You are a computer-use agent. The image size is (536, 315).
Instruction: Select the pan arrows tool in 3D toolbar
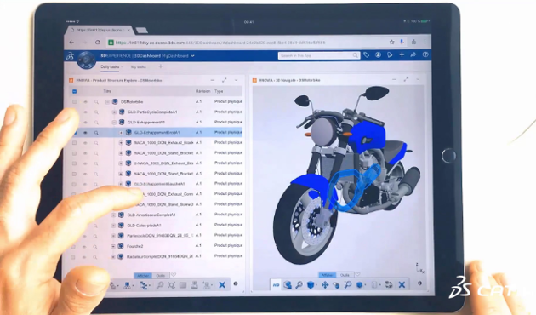pyautogui.click(x=325, y=284)
